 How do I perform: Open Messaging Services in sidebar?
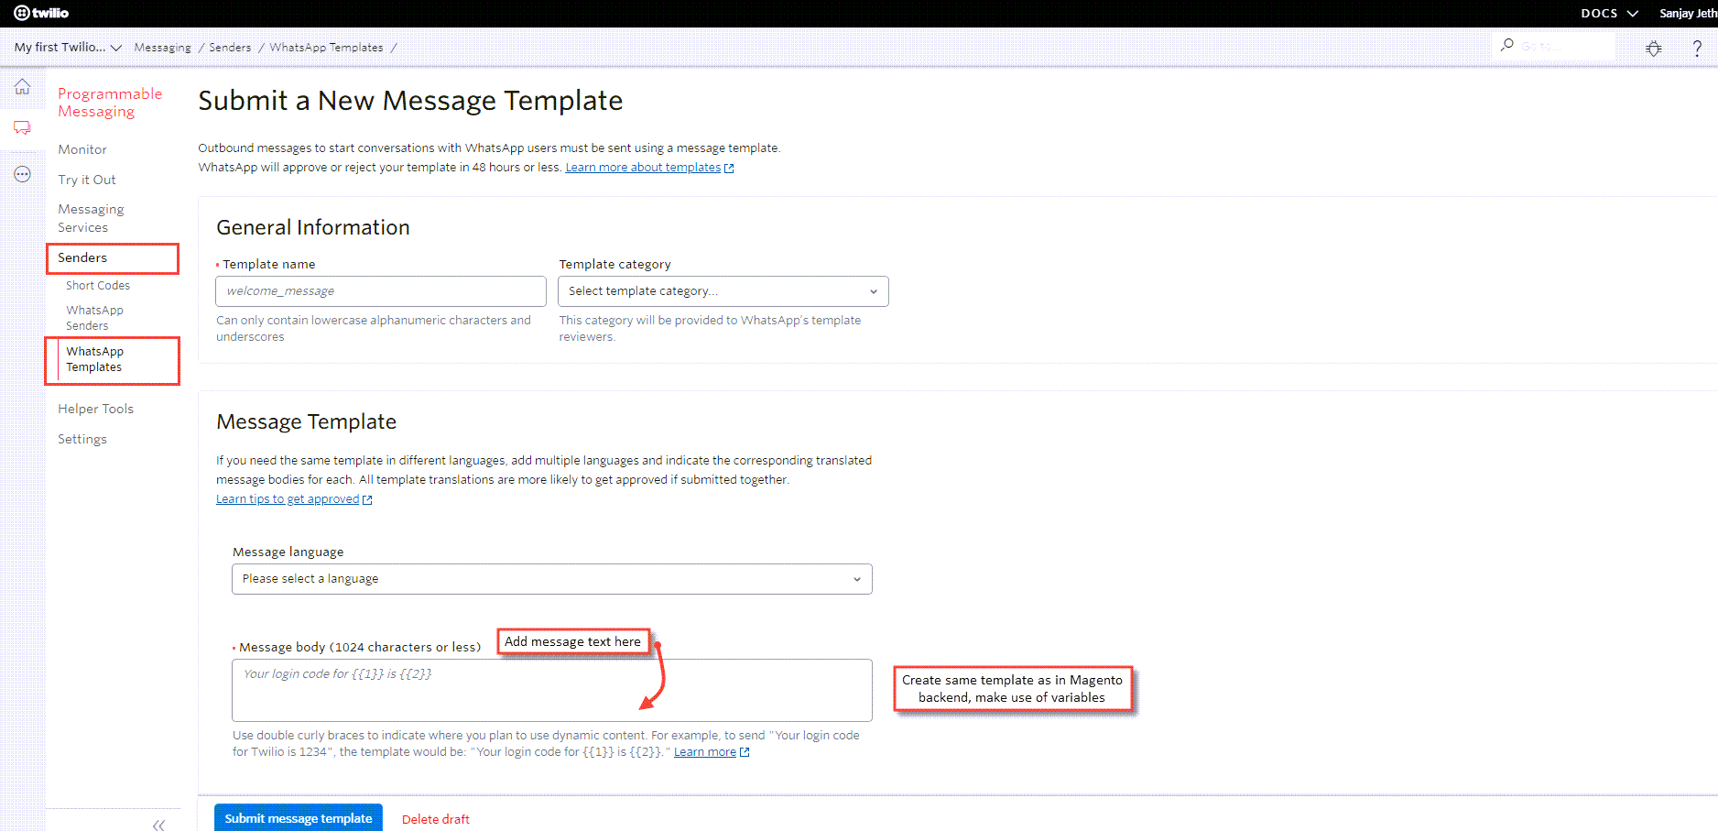91,218
